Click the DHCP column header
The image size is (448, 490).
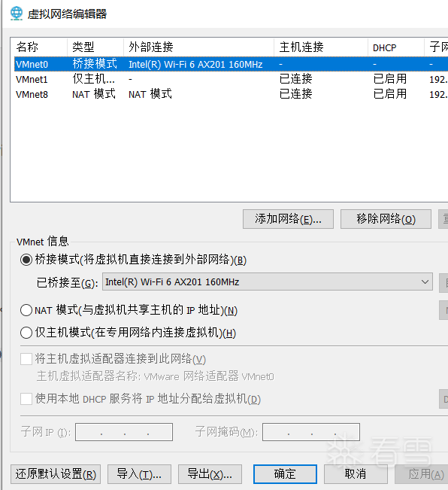[x=396, y=47]
